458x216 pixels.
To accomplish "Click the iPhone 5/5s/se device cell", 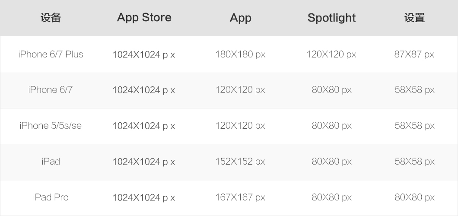I will pyautogui.click(x=51, y=126).
